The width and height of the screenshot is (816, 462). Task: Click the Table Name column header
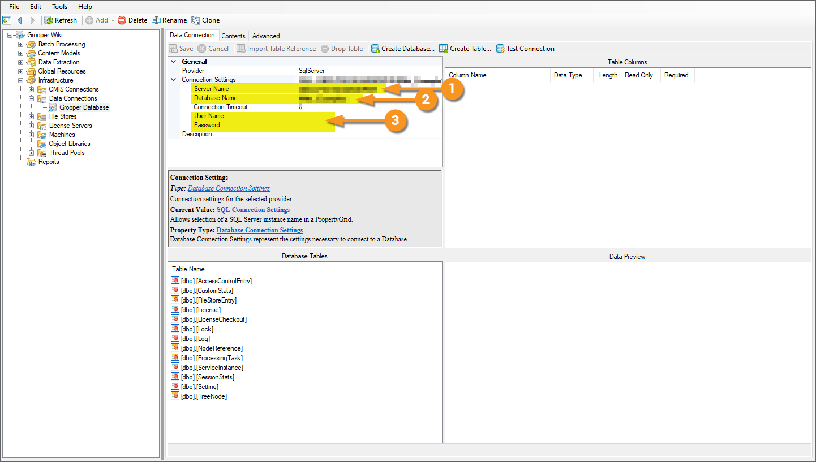pyautogui.click(x=246, y=269)
